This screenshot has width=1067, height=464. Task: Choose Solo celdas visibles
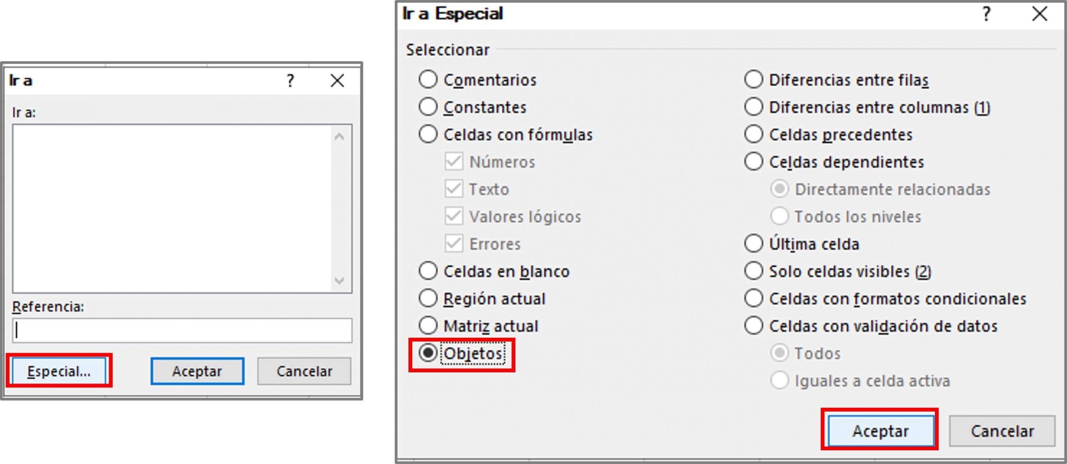click(753, 271)
